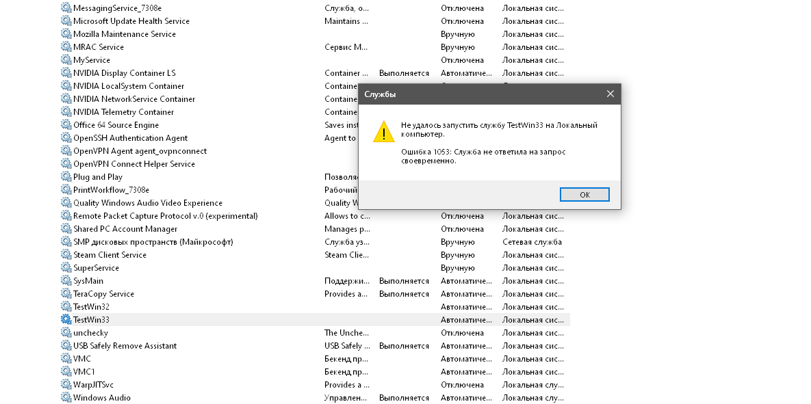Click gear icon of SMP дисковых пространств

66,241
